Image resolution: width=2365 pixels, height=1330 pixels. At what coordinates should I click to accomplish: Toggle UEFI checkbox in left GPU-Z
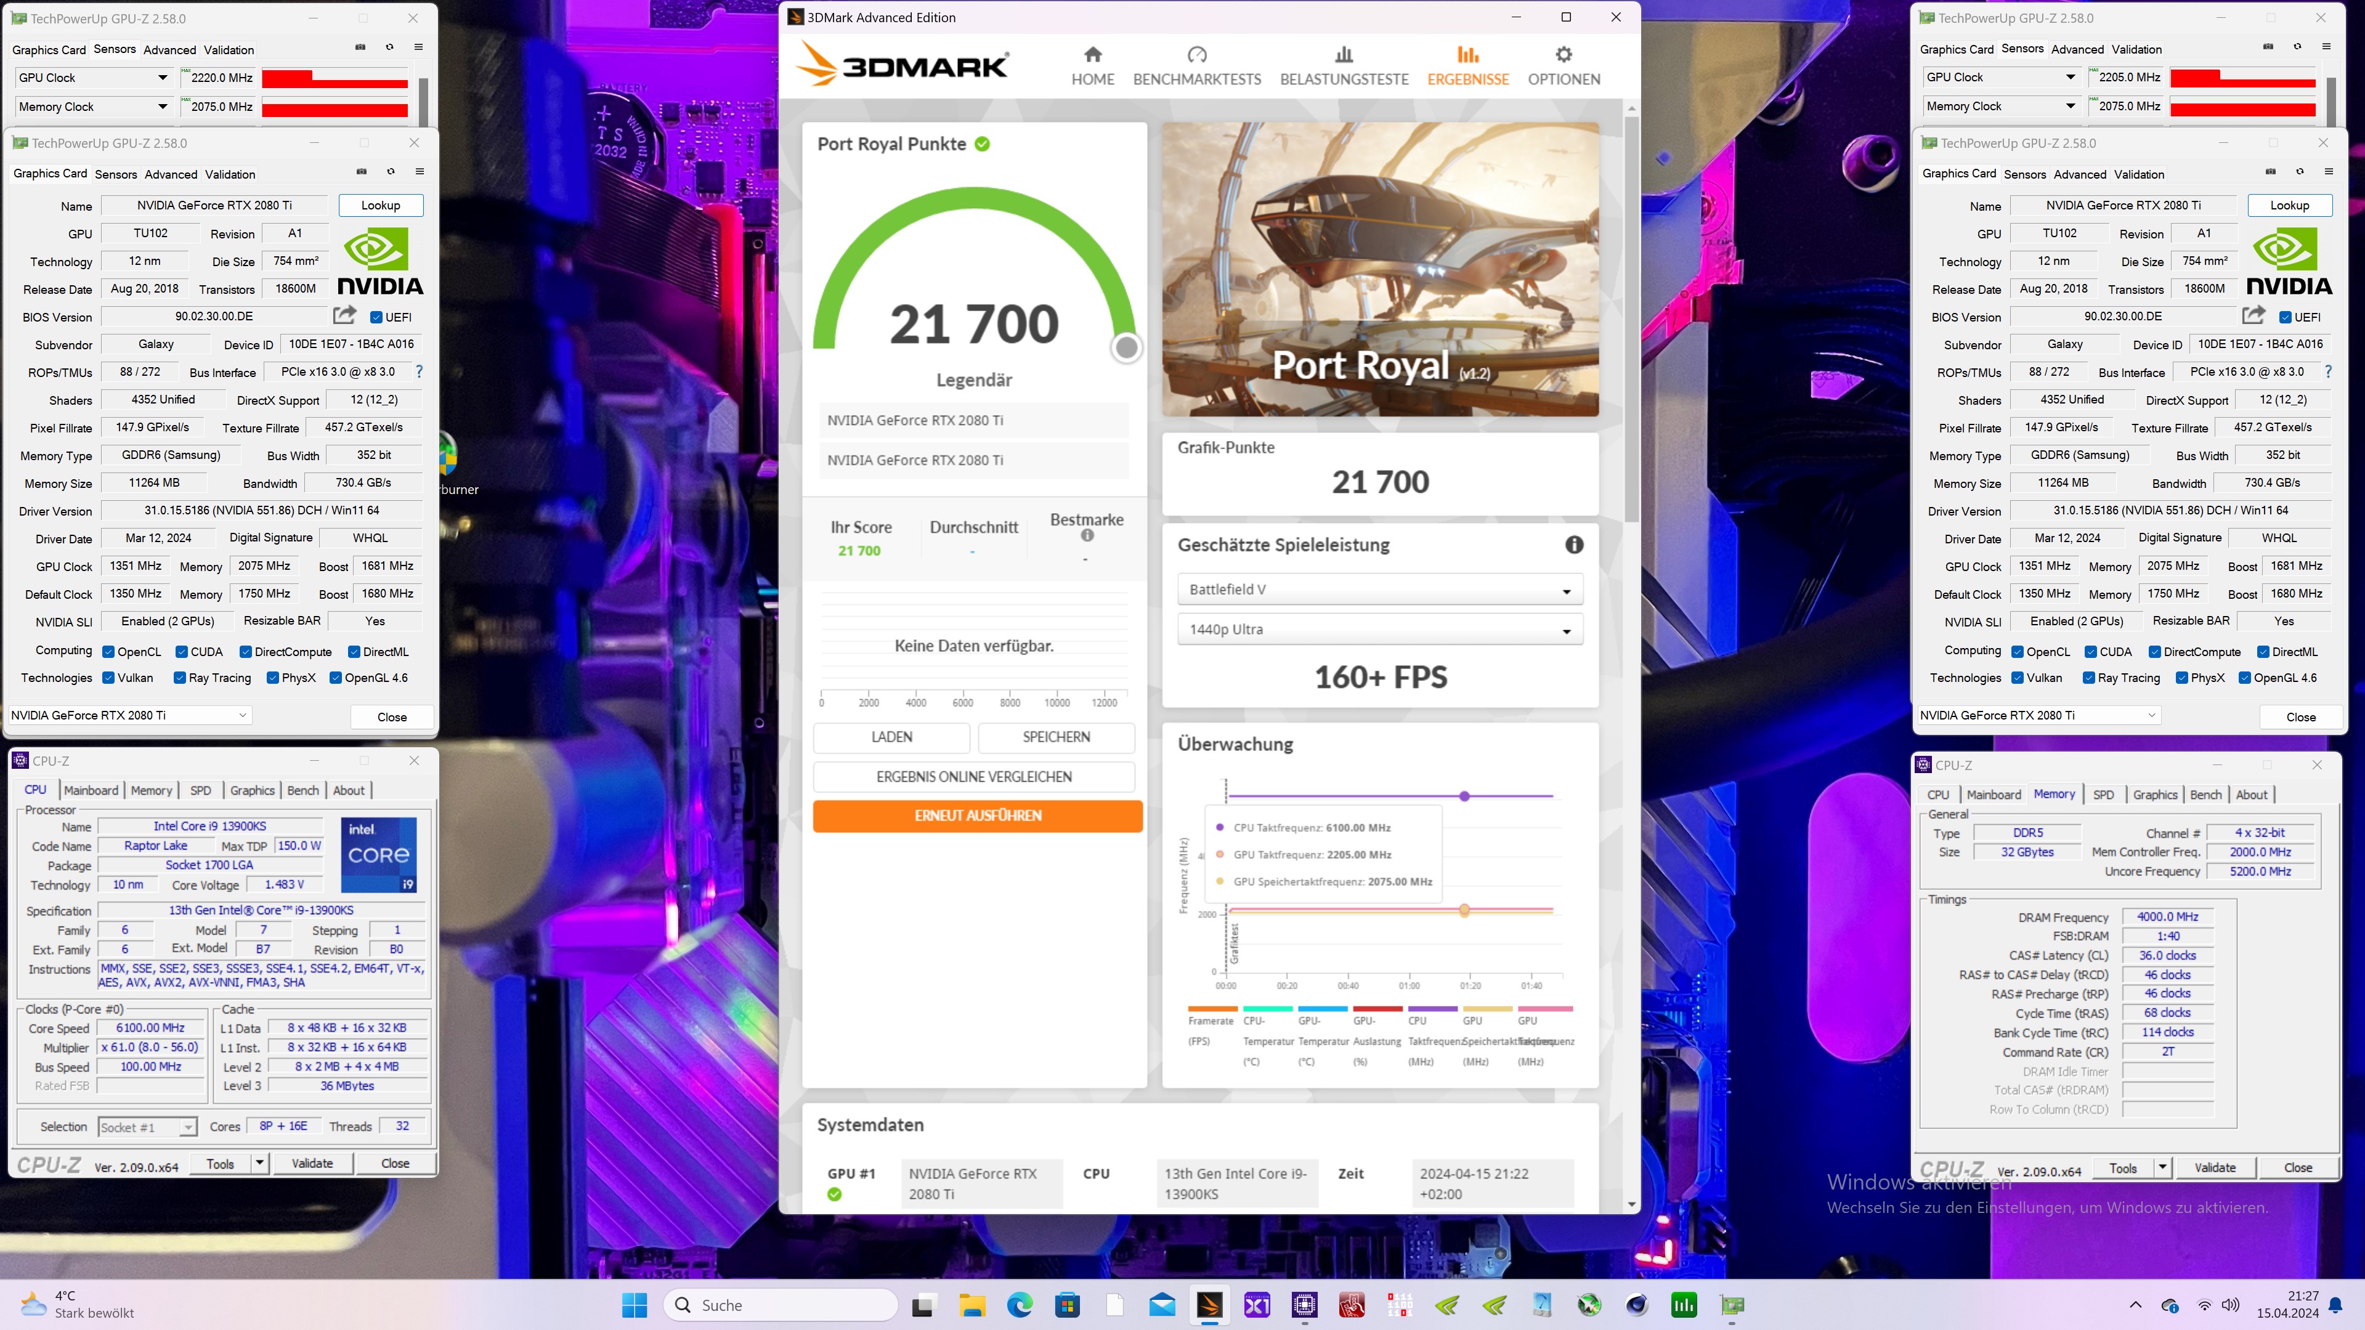point(376,318)
